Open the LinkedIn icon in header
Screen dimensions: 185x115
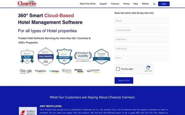pos(154,4)
